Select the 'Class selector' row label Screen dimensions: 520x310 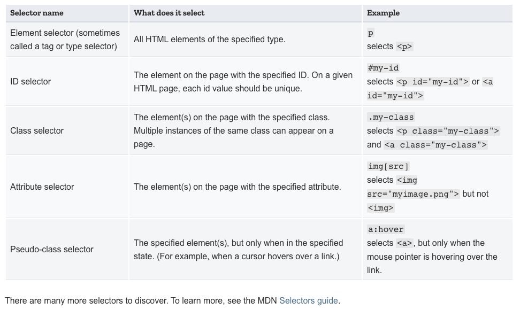(x=37, y=130)
